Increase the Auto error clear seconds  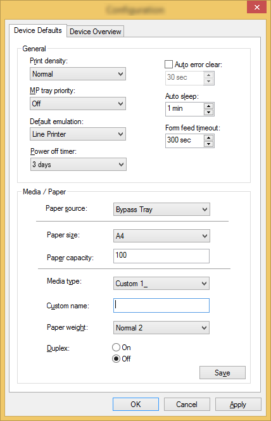click(209, 75)
